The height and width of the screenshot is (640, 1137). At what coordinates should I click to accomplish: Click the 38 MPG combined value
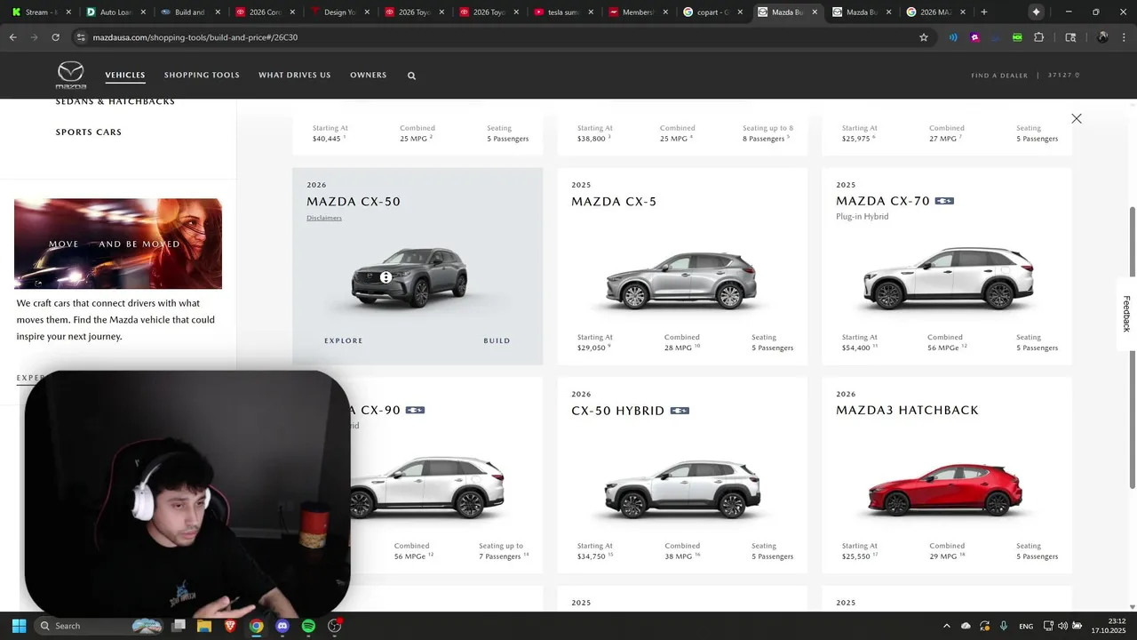pos(678,556)
